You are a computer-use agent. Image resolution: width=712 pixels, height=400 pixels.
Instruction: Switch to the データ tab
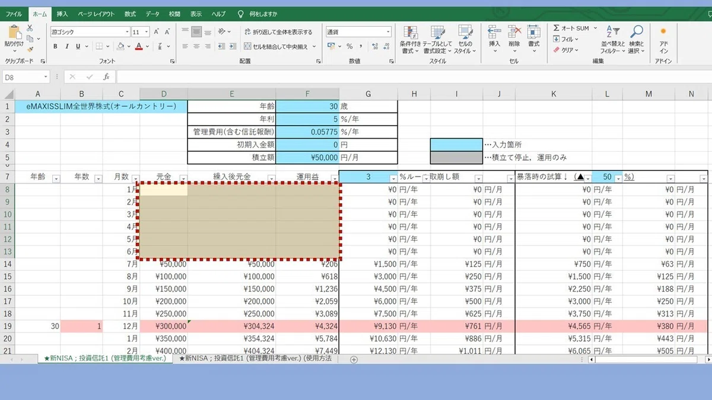point(152,13)
